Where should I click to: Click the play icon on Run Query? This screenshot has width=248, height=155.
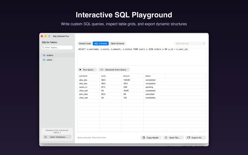(x=80, y=70)
